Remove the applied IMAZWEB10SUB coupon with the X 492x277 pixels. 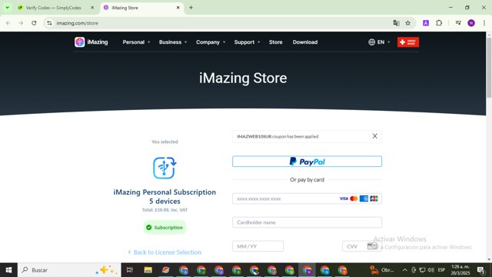tap(374, 136)
